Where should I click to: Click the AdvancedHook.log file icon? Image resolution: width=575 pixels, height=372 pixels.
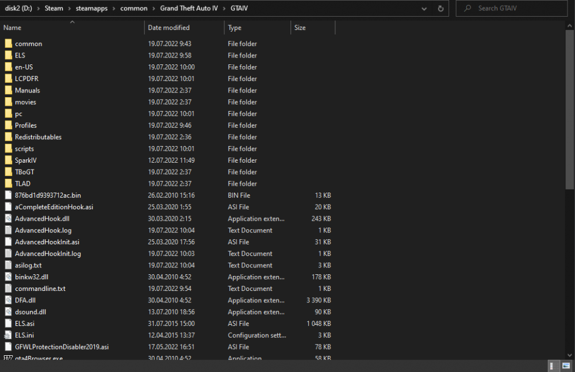pyautogui.click(x=9, y=231)
